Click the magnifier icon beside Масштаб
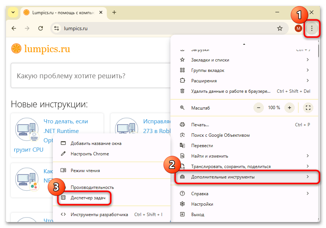 click(182, 108)
